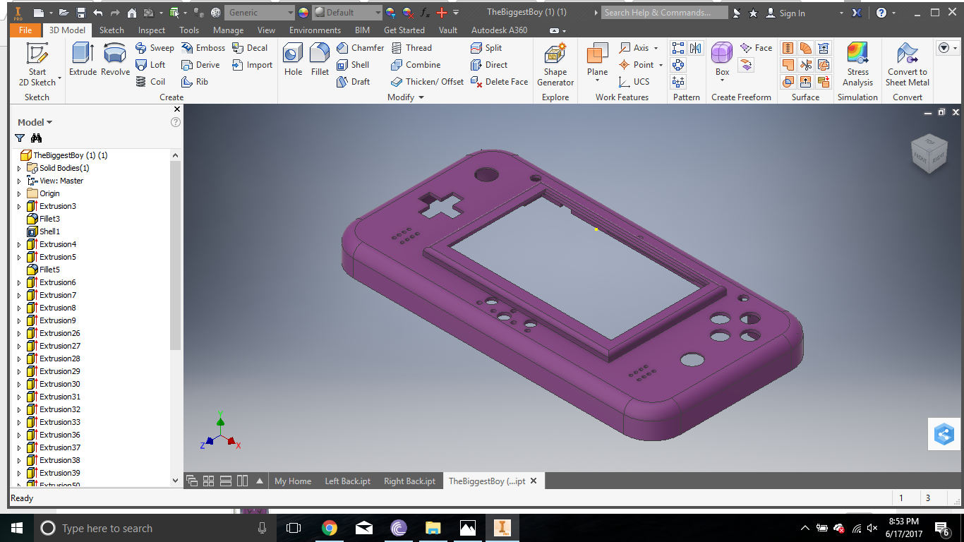Select the Revolve tool

[115, 59]
